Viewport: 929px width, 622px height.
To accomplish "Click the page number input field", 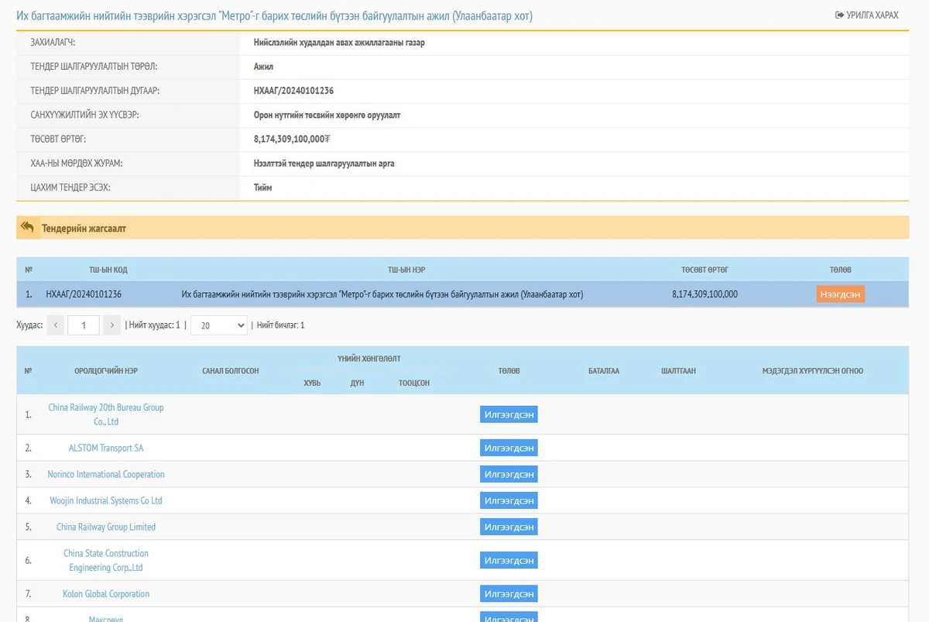I will coord(84,325).
